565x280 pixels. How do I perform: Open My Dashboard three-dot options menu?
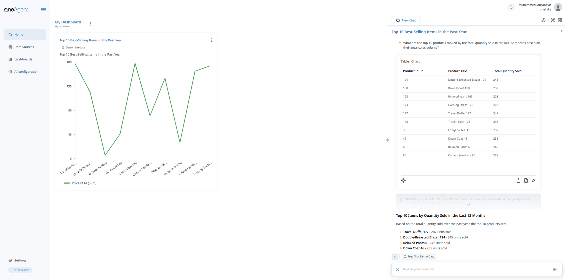coord(91,24)
